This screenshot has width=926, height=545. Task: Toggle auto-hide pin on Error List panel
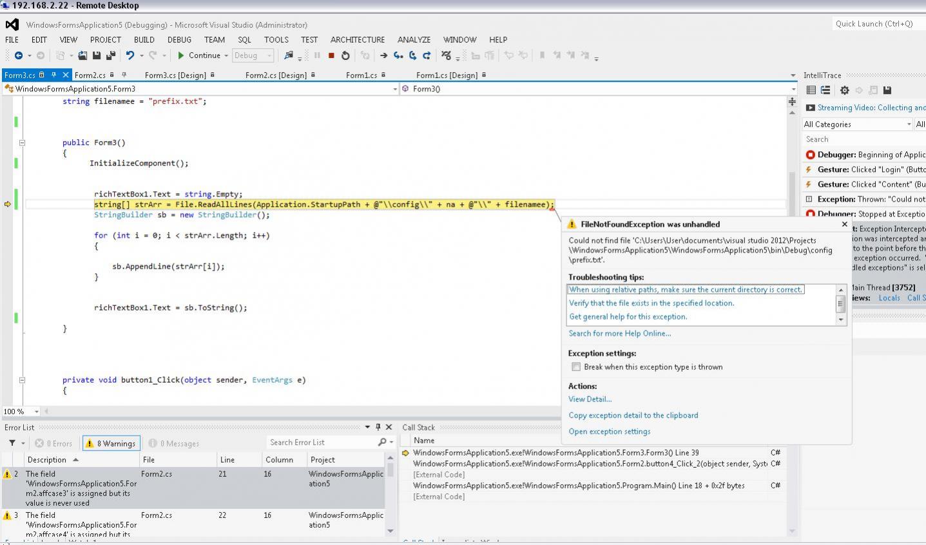point(378,427)
